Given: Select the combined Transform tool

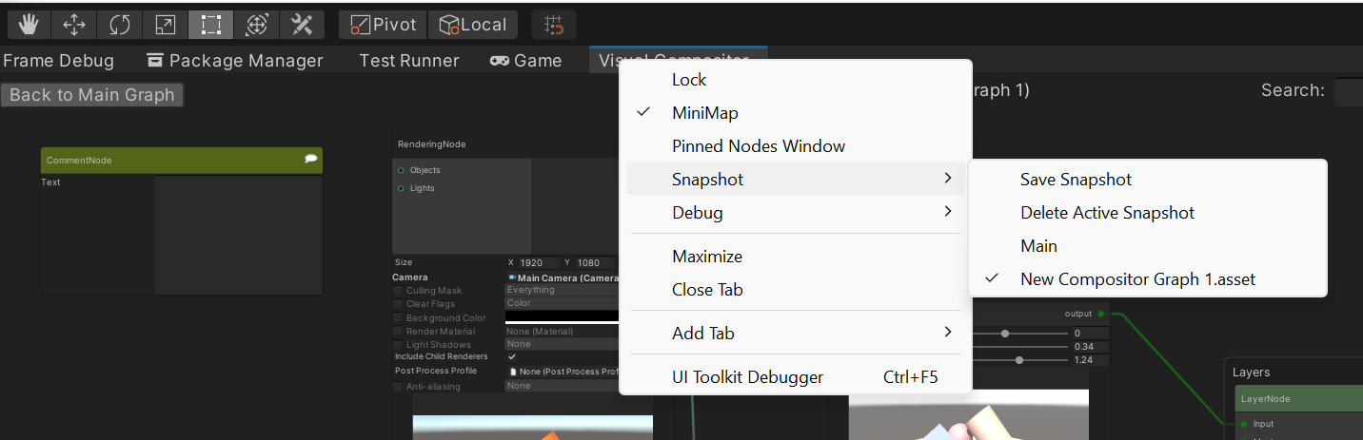Looking at the screenshot, I should 257,25.
